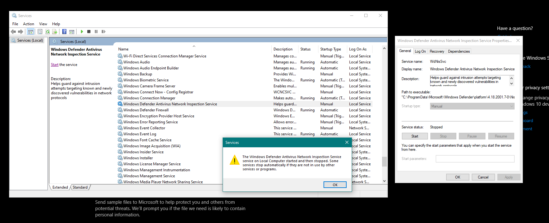Click the services list vertical scrollbar thumb

pos(384,161)
